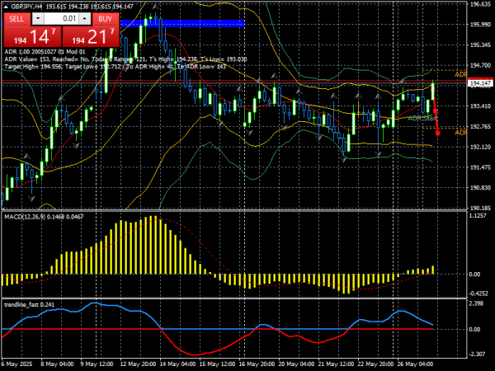This screenshot has width=495, height=371.
Task: Click the 20 May 04:00 time label
Action: (x=297, y=364)
